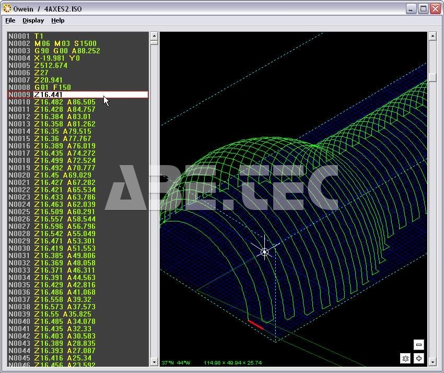The height and width of the screenshot is (373, 444).
Task: Select line N0022 Z16.421 A65.534
Action: pyautogui.click(x=78, y=190)
